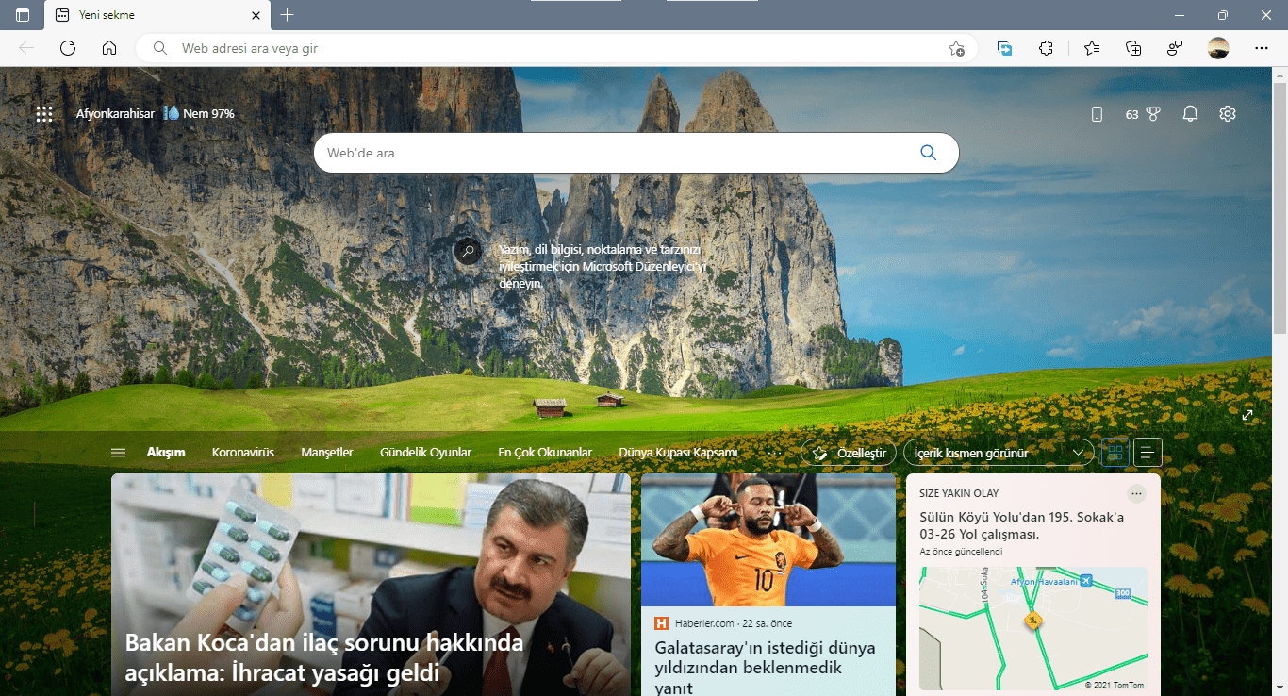Open the Collections icon in toolbar
This screenshot has height=696, width=1288.
(1133, 48)
